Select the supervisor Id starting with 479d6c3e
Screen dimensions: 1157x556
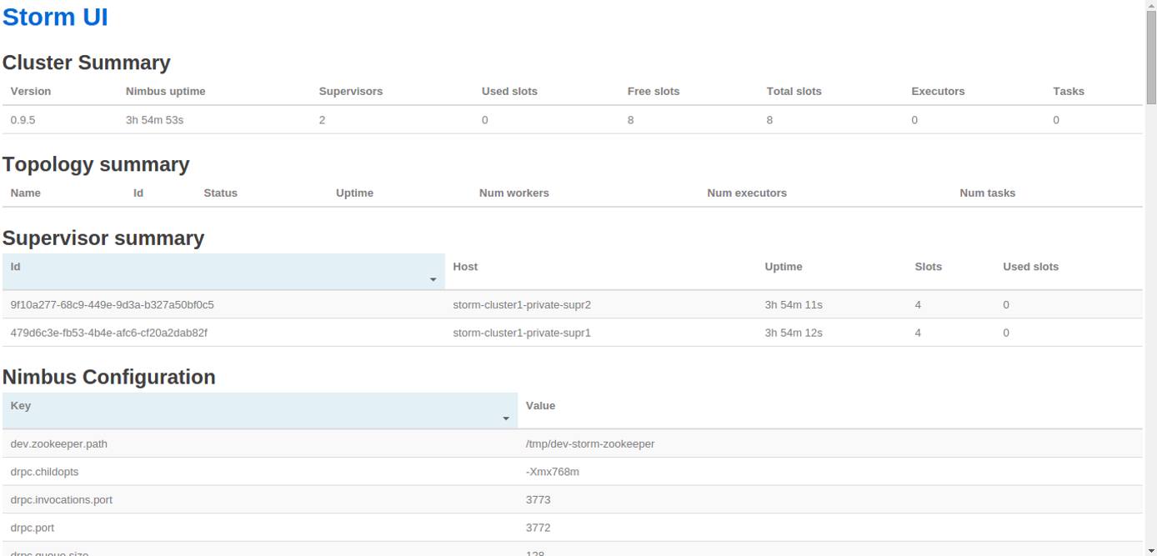[x=108, y=333]
